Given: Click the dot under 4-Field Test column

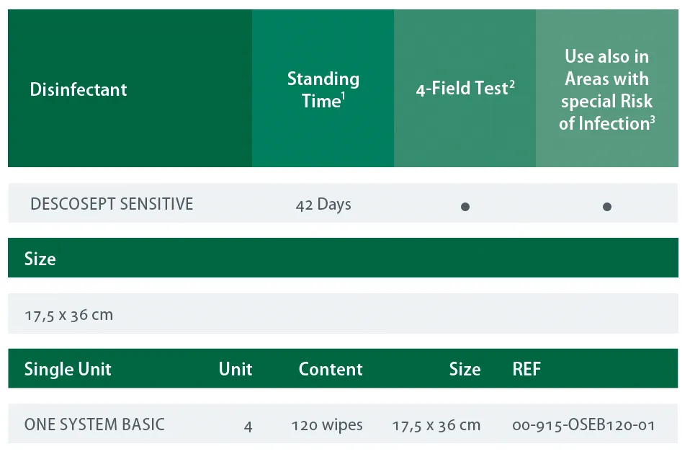Looking at the screenshot, I should tap(465, 207).
